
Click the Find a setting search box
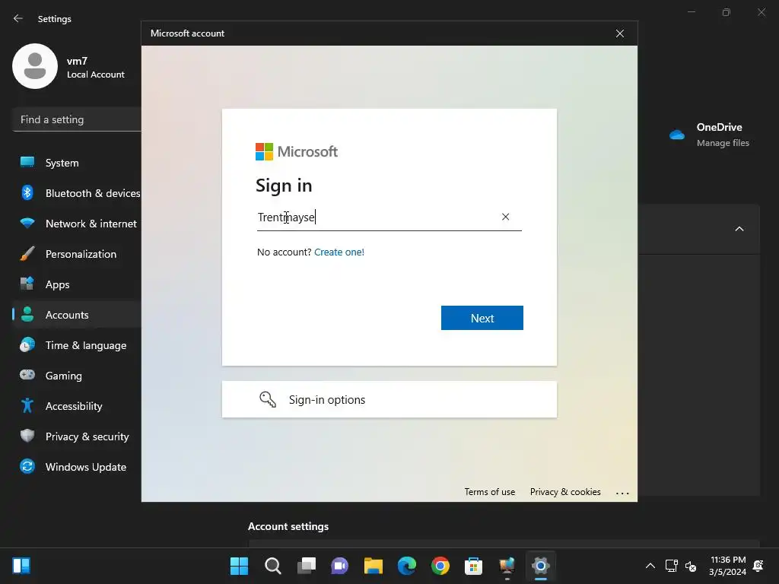pos(77,119)
